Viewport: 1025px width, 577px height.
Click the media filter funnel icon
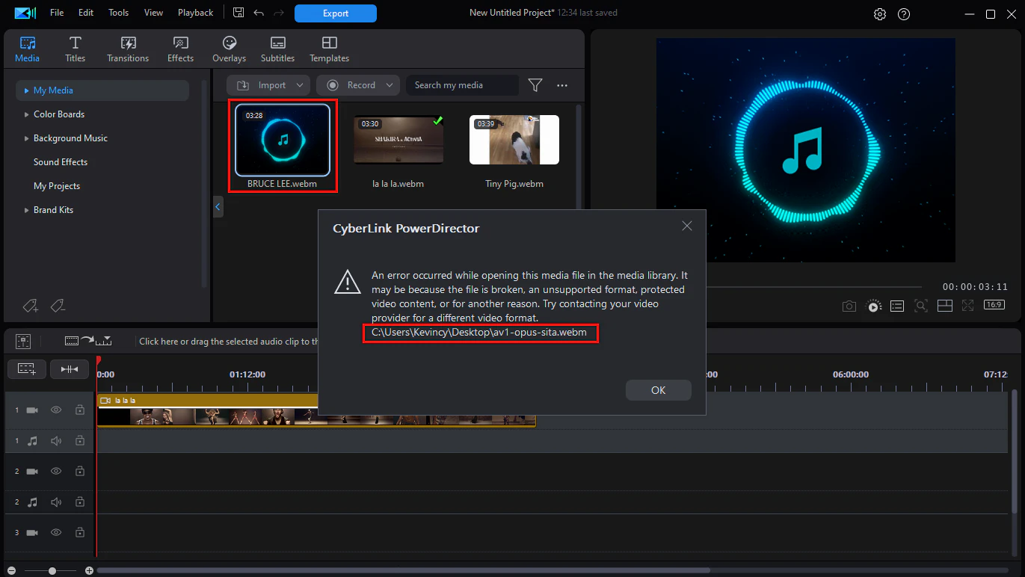(535, 85)
